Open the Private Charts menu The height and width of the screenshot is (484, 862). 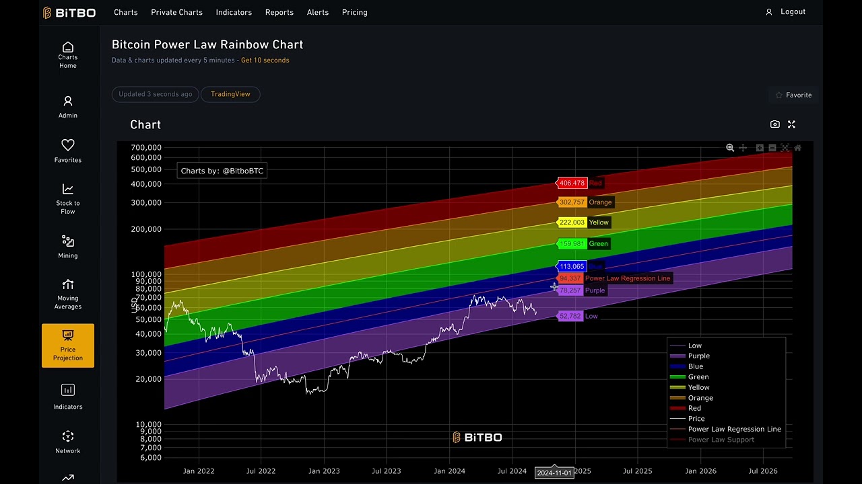[176, 12]
